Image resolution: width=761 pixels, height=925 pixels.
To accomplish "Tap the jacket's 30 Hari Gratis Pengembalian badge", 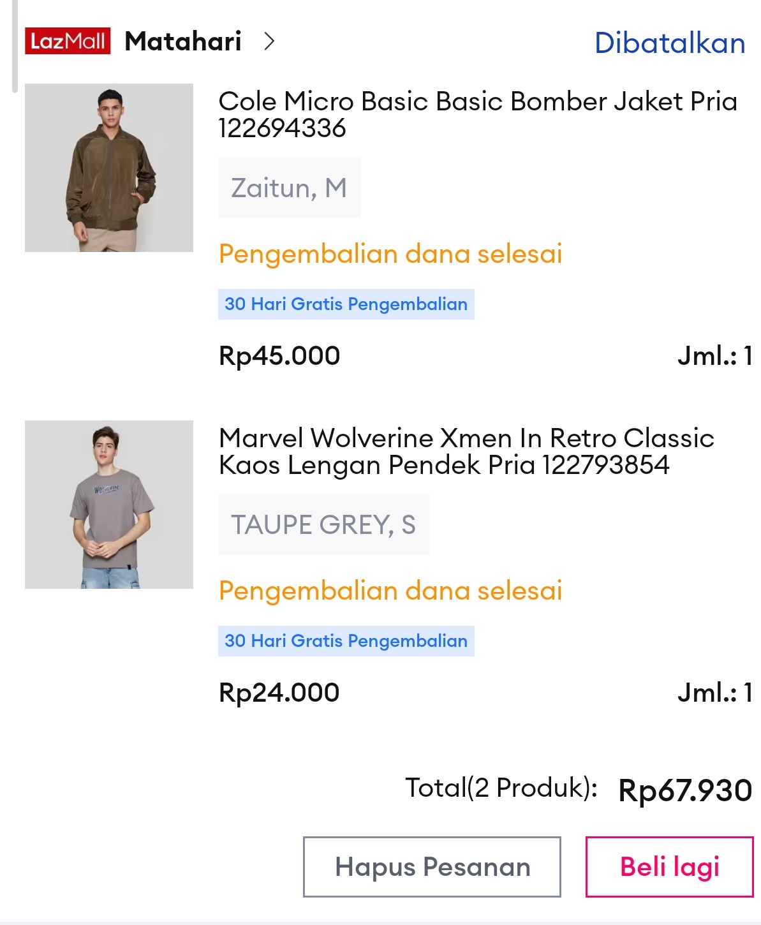I will pyautogui.click(x=346, y=304).
